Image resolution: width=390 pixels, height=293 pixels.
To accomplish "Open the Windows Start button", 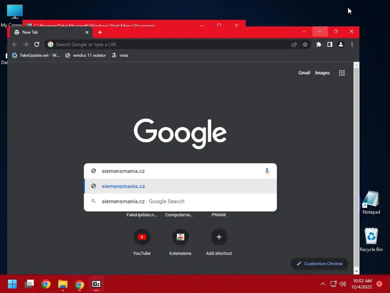I will click(12, 284).
